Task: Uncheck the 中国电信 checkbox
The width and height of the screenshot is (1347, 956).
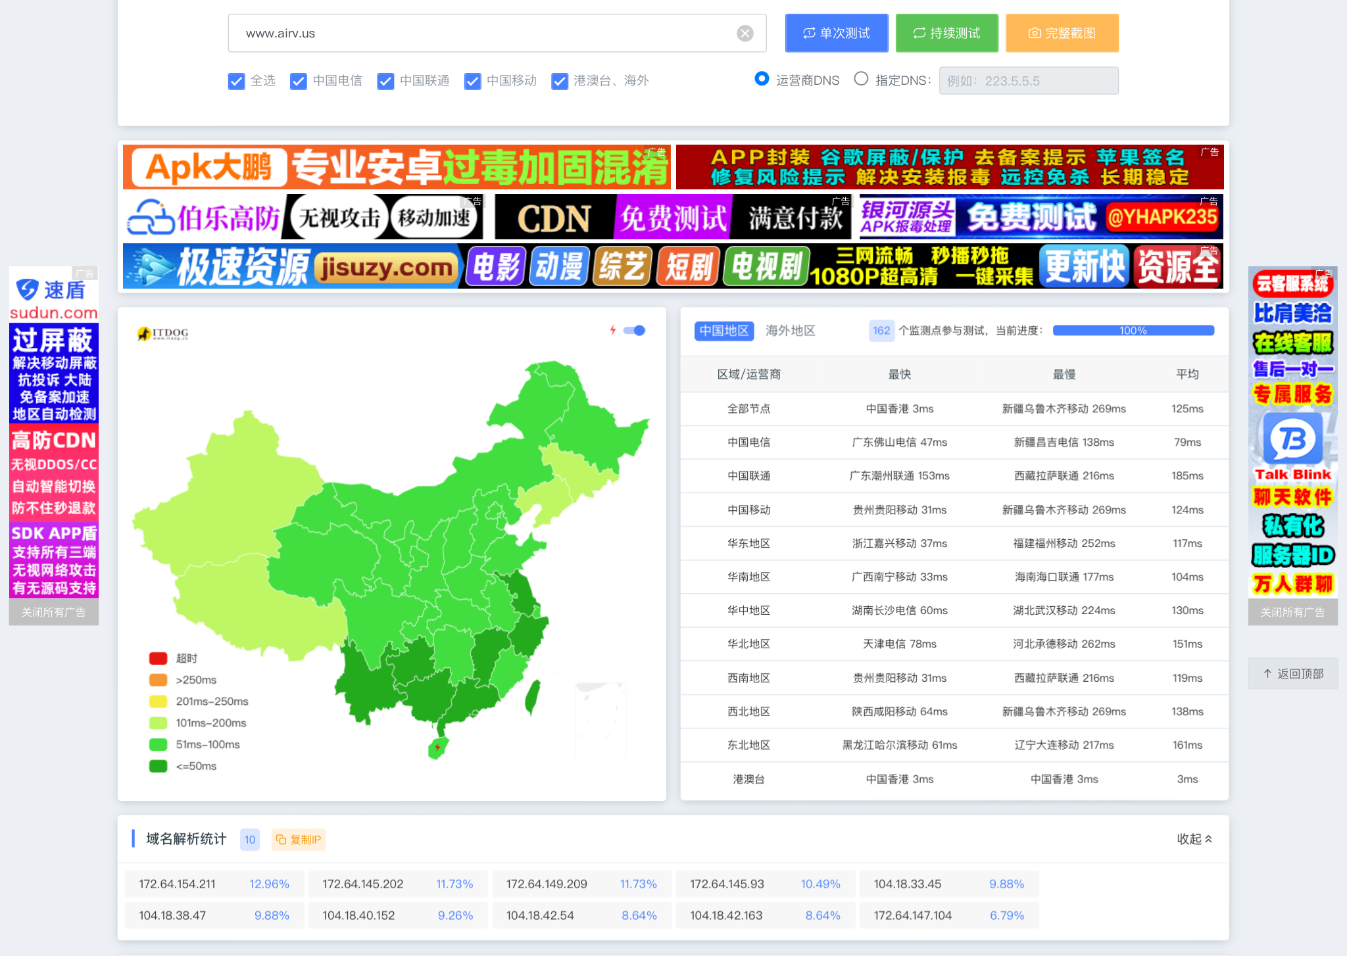Action: pyautogui.click(x=299, y=81)
